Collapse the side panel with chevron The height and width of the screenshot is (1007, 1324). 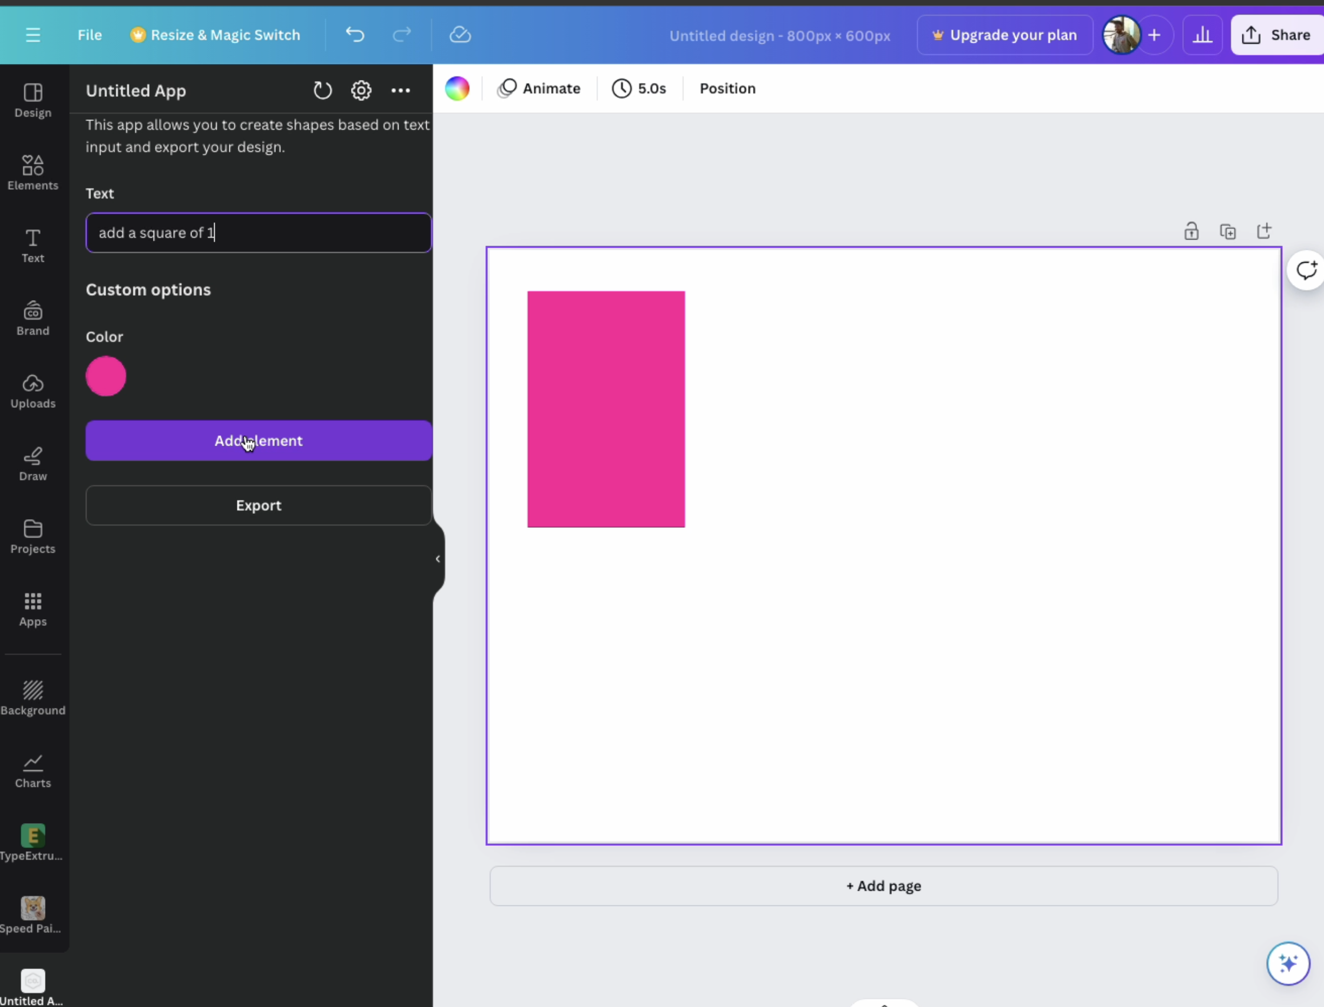pos(438,559)
